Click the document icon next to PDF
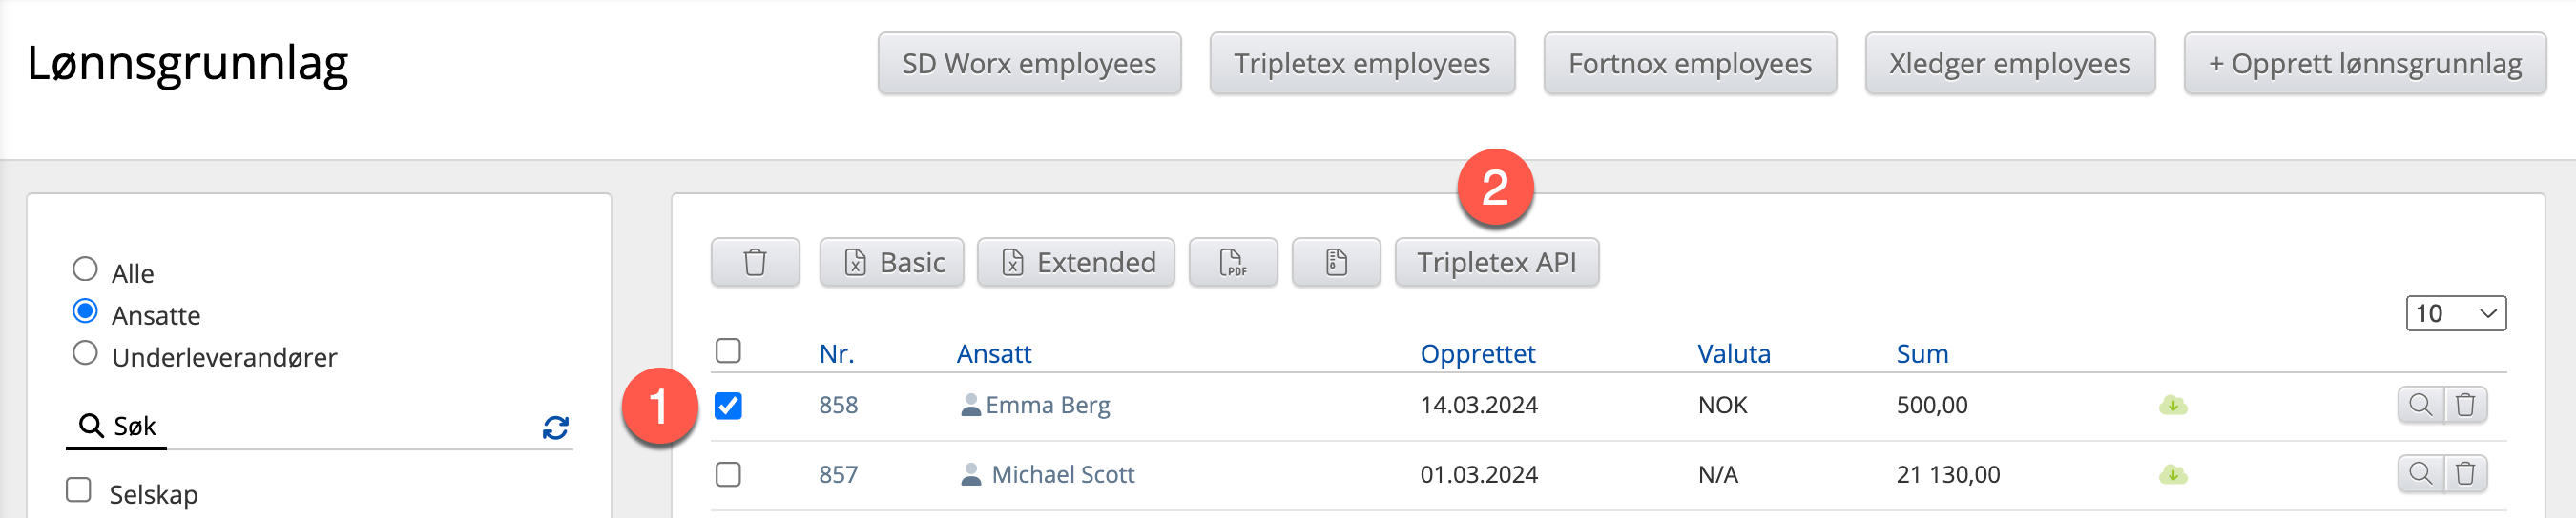This screenshot has height=518, width=2576. tap(1336, 263)
